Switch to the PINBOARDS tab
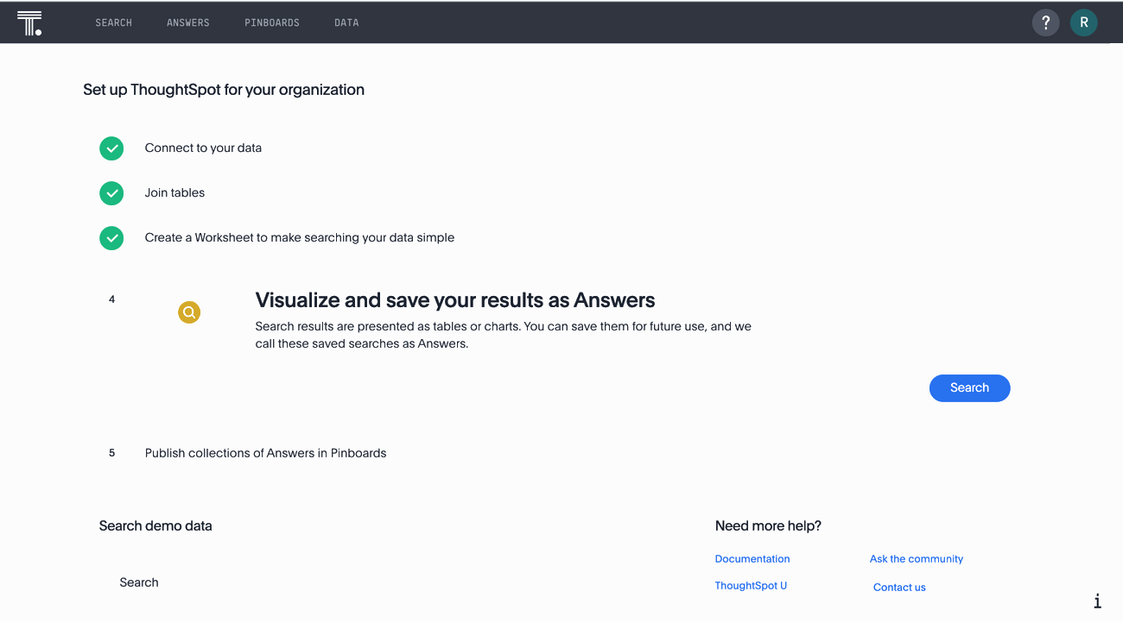 coord(272,22)
